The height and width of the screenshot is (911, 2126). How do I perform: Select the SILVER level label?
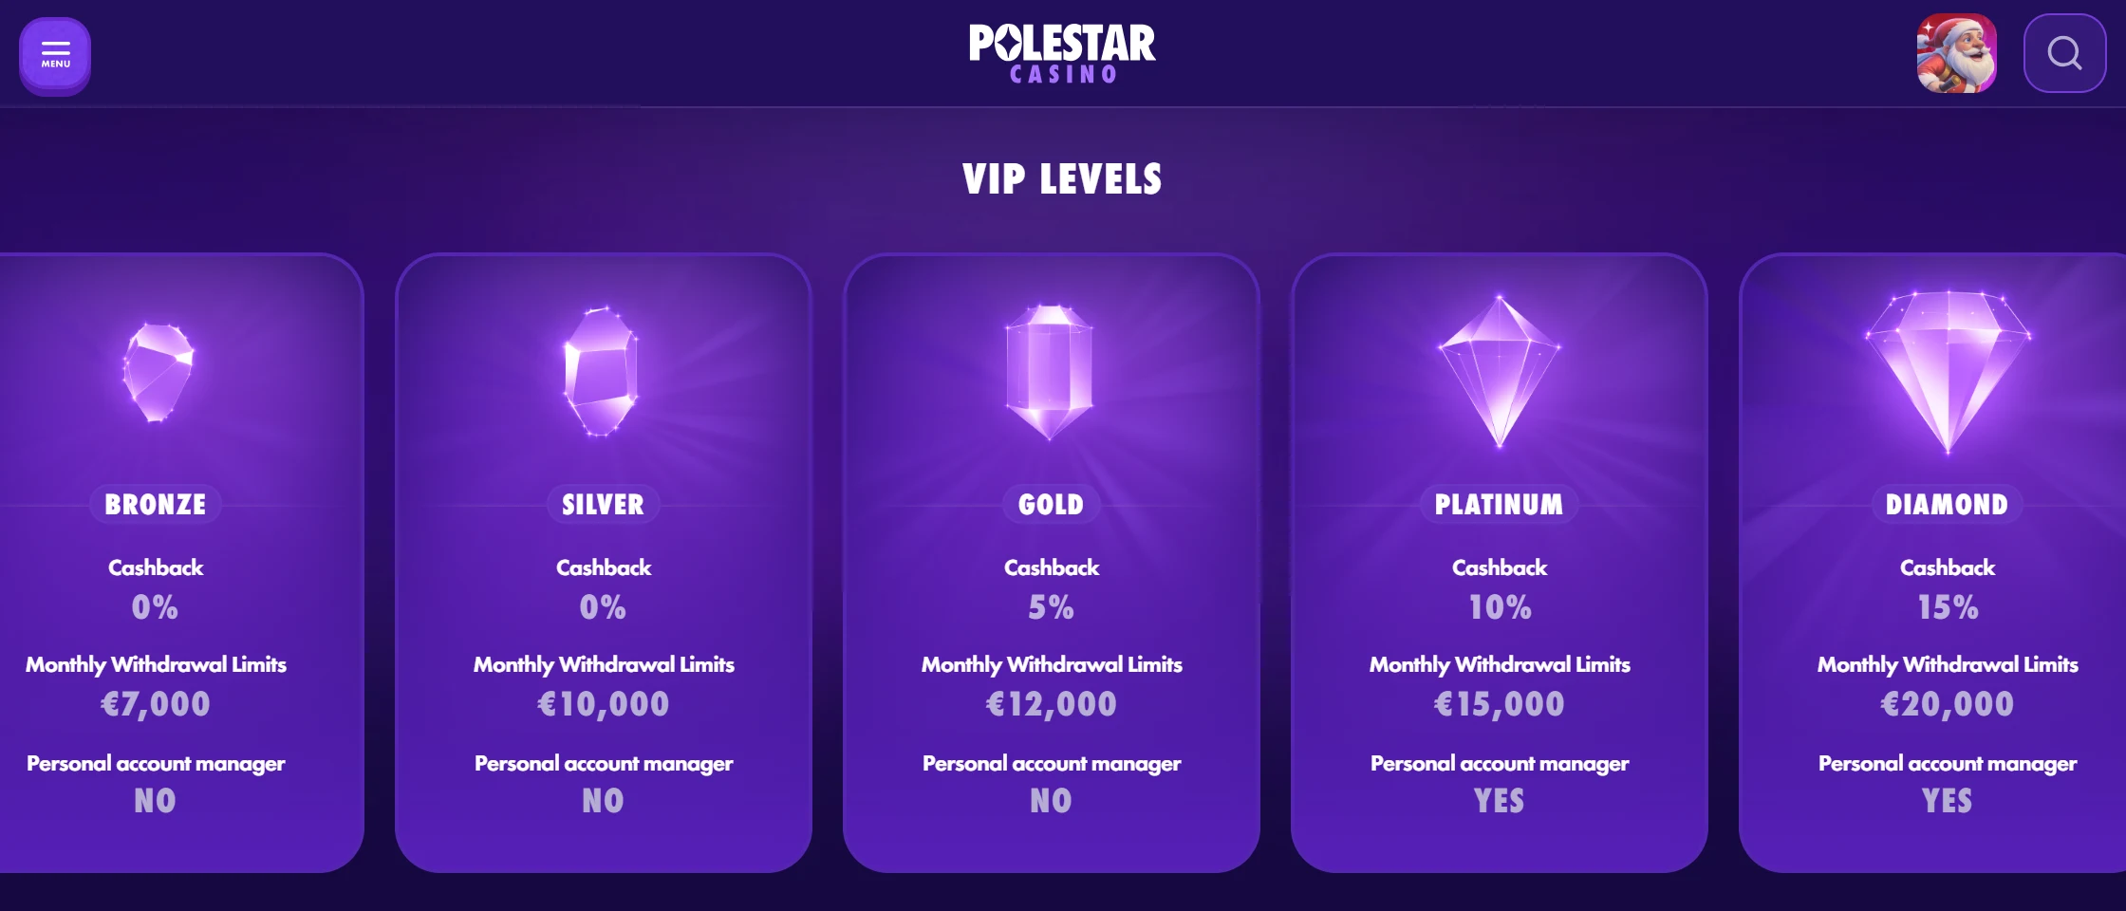[x=604, y=505]
